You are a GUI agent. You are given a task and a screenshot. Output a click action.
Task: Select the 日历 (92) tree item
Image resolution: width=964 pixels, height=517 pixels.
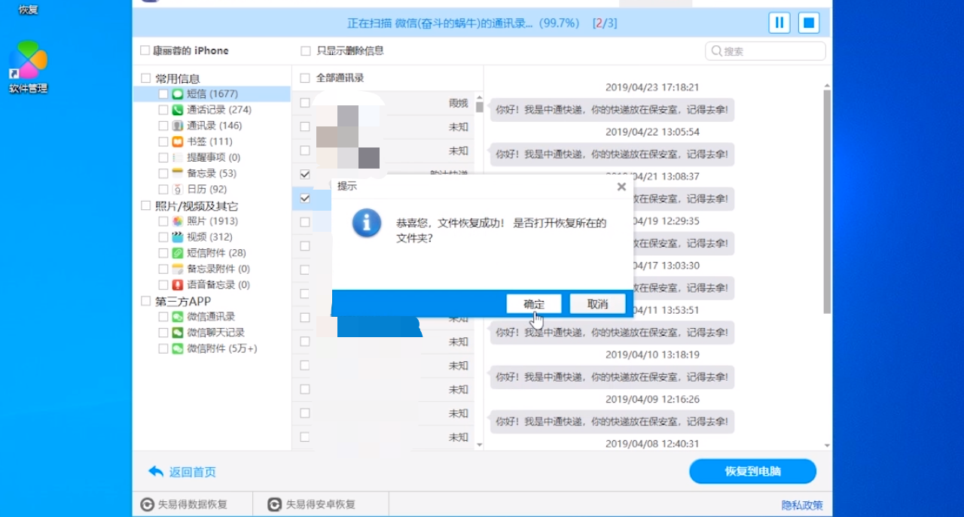206,190
